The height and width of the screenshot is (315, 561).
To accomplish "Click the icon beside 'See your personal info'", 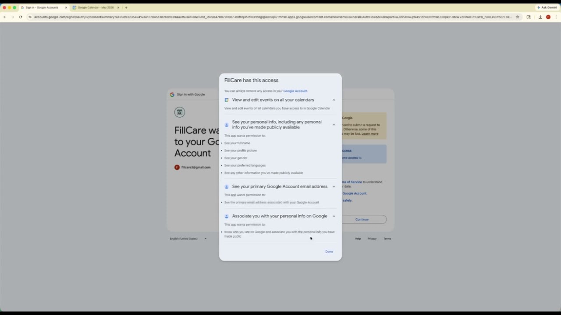I will [227, 125].
